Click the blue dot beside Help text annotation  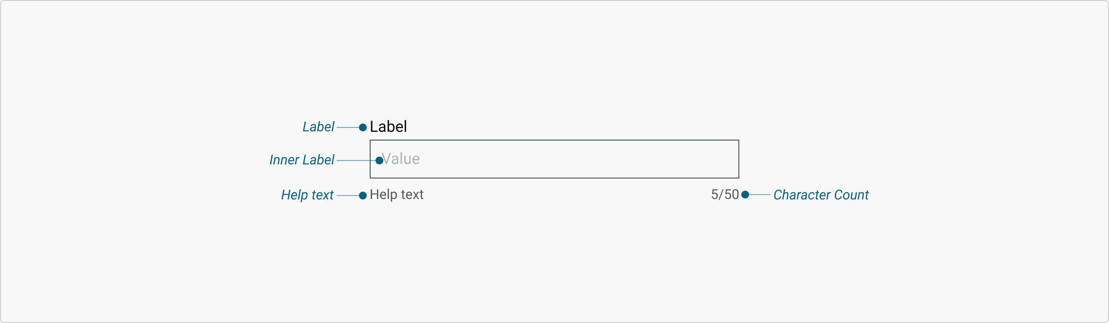(x=363, y=196)
